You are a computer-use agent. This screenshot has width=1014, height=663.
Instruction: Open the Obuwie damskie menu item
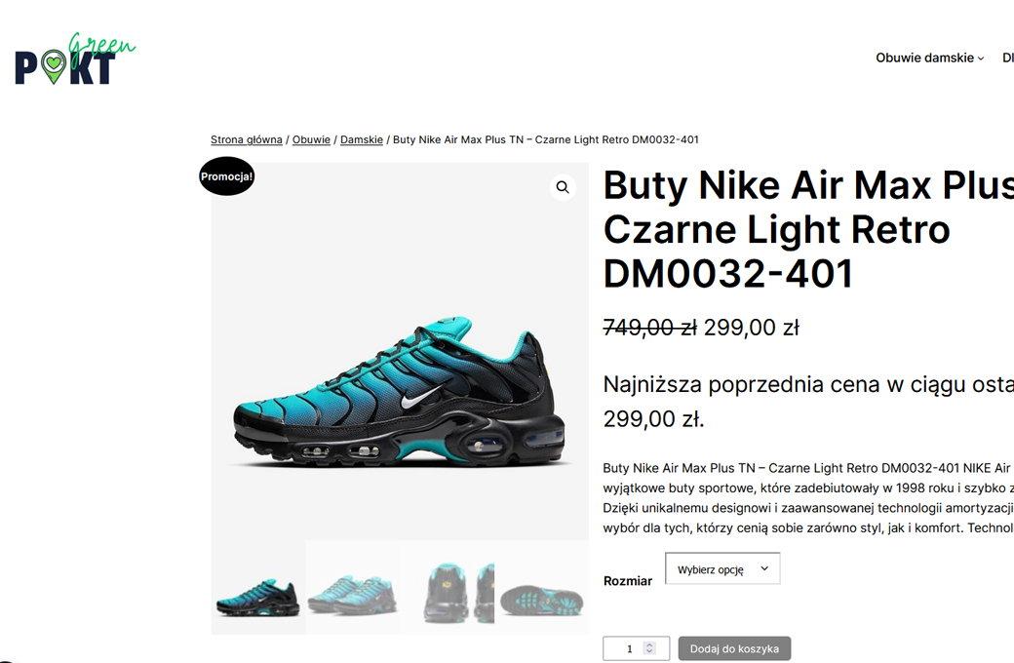click(924, 58)
